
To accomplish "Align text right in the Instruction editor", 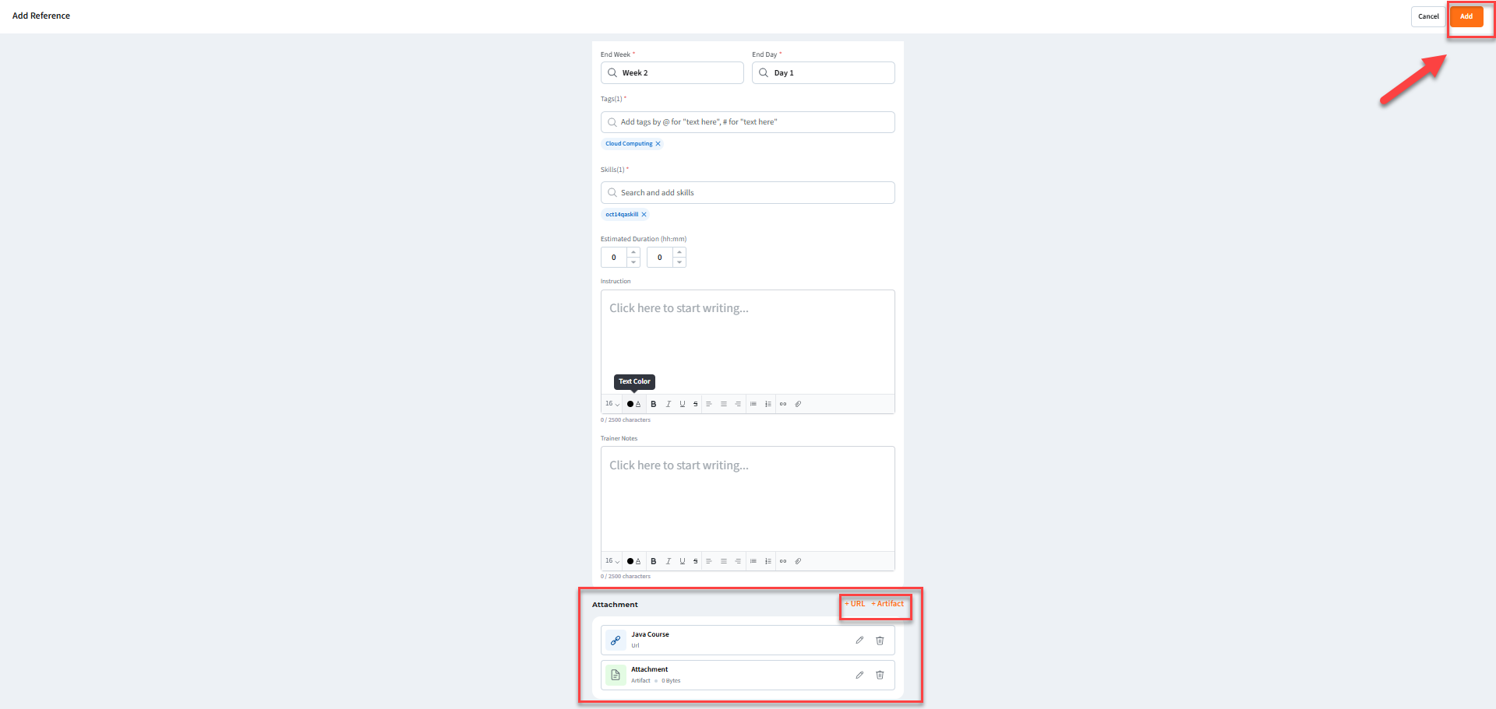I will (738, 404).
